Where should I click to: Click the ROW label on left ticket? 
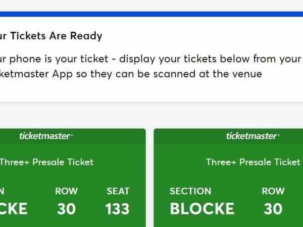click(67, 191)
